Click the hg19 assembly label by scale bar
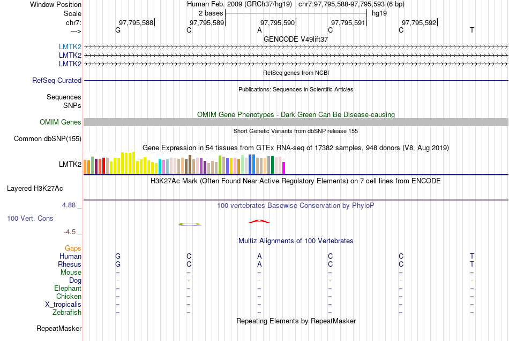509x341 pixels. coord(379,13)
